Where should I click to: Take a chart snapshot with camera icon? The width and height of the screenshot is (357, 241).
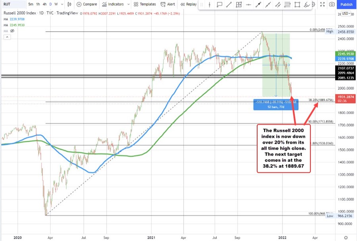click(332, 4)
